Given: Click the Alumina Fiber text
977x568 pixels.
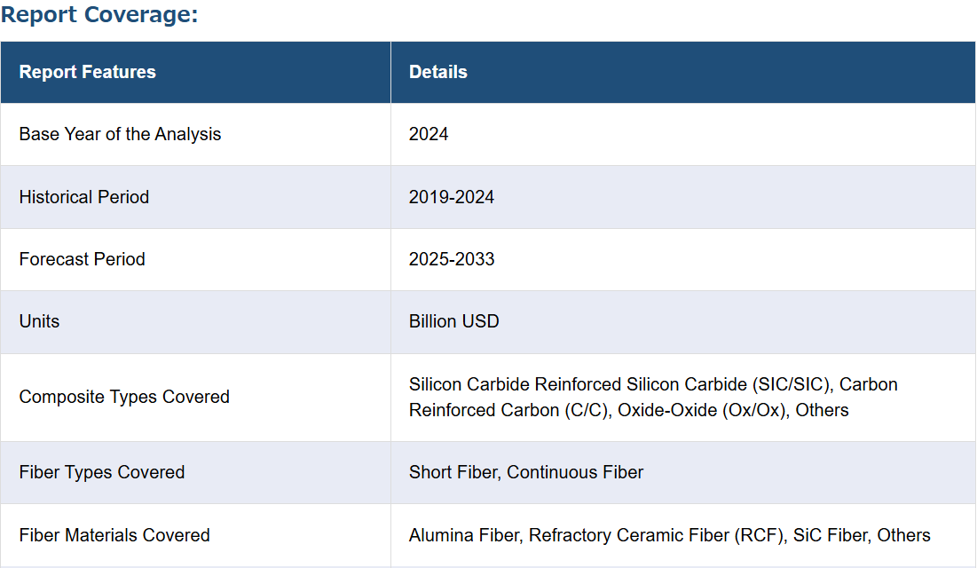Looking at the screenshot, I should [x=464, y=535].
